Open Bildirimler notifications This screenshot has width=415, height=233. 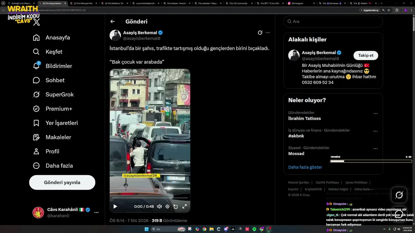[53, 66]
